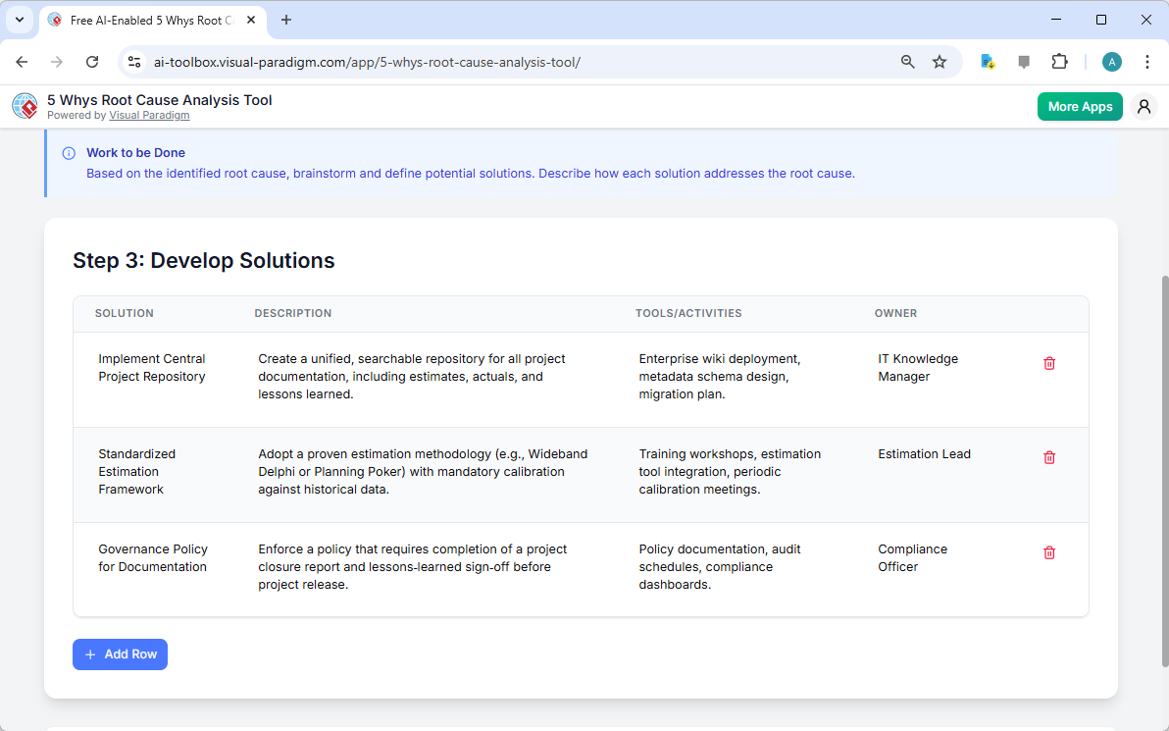Select the Free AI-Enabled 5 Whys browser tab
Viewport: 1169px width, 731px height.
[147, 20]
